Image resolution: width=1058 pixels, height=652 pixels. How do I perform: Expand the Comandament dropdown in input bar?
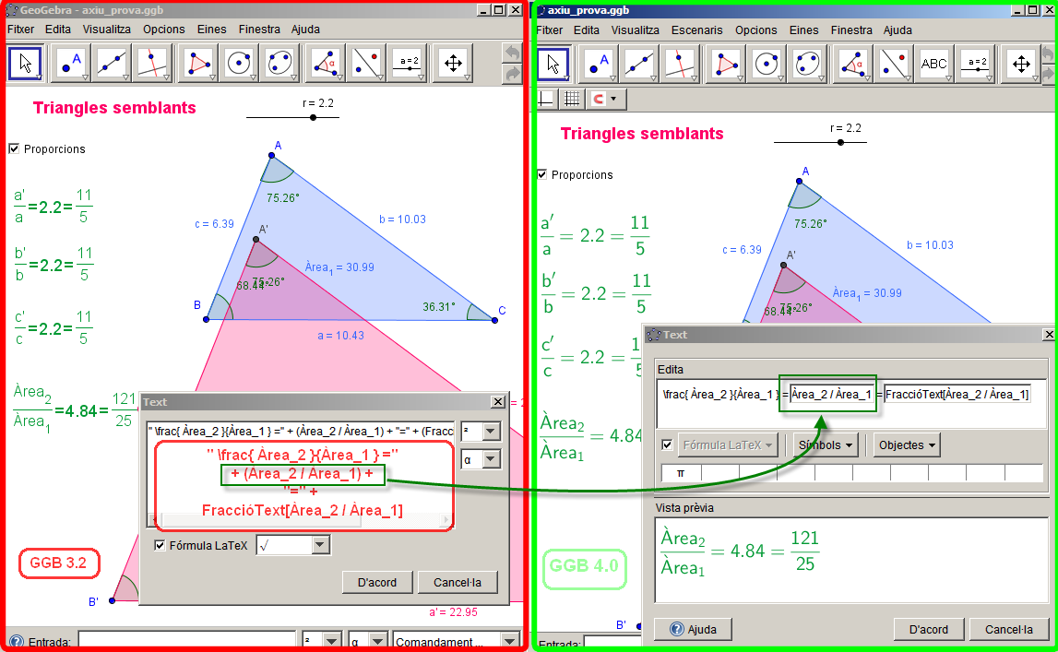(509, 641)
